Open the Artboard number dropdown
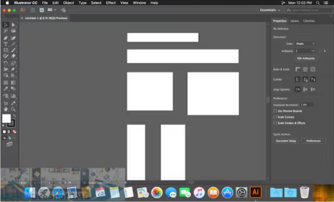Viewport: 334px width, 202px height. point(305,51)
